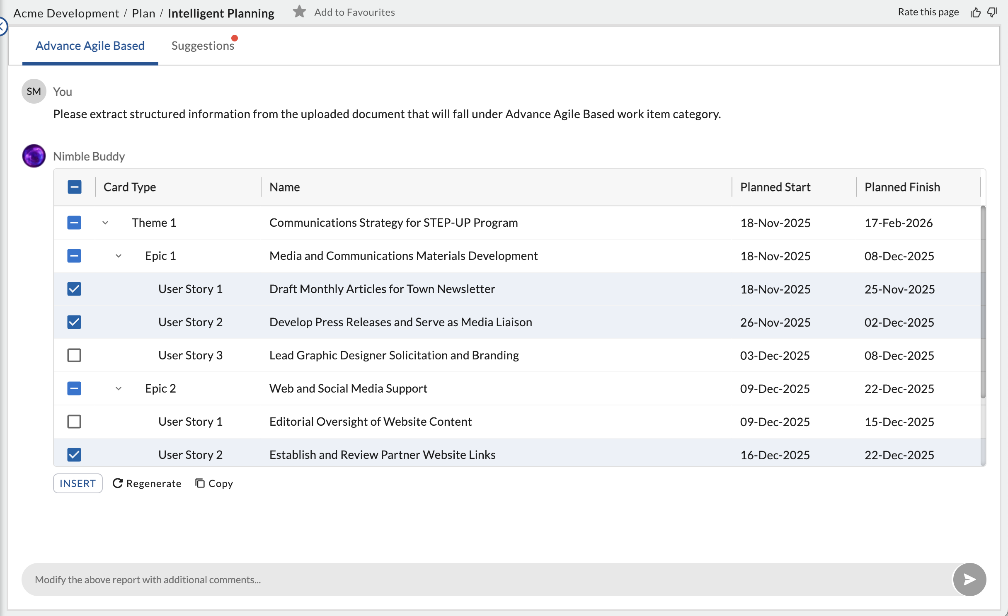Copy the generated table
This screenshot has height=616, width=1008.
tap(214, 483)
